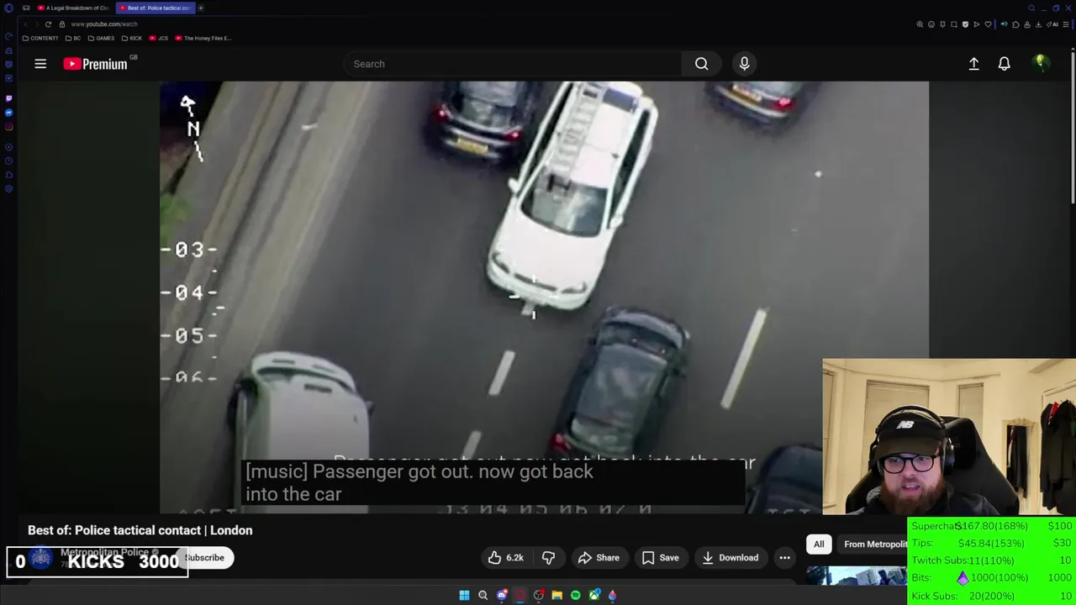Image resolution: width=1076 pixels, height=605 pixels.
Task: Open the video title Best of: Police tactical contact
Action: pyautogui.click(x=140, y=530)
